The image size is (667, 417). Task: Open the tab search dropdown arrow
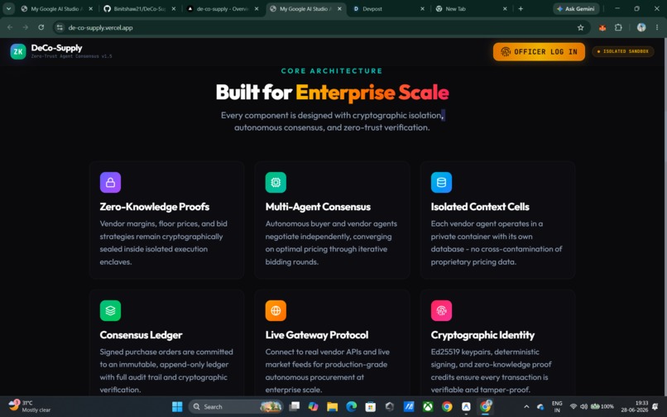pyautogui.click(x=8, y=8)
